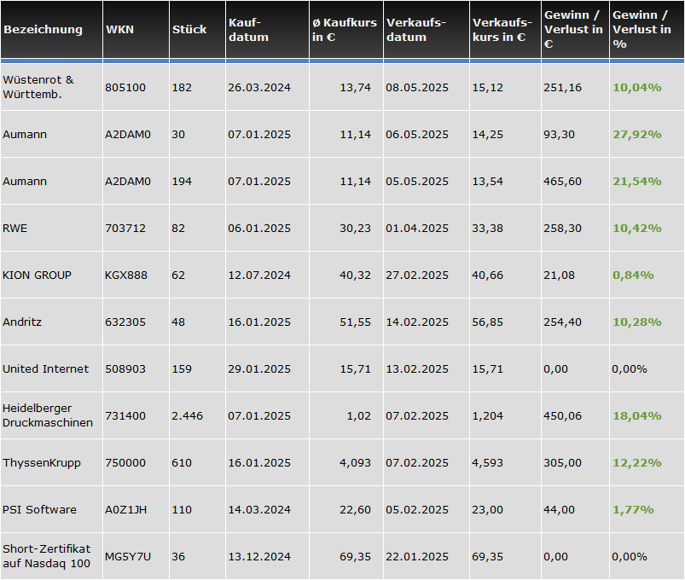685x580 pixels.
Task: Click the Bezeichnung column header
Action: click(43, 30)
